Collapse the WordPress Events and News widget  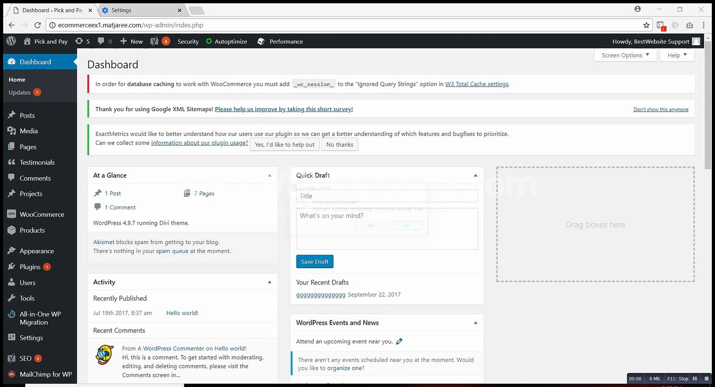pyautogui.click(x=475, y=322)
